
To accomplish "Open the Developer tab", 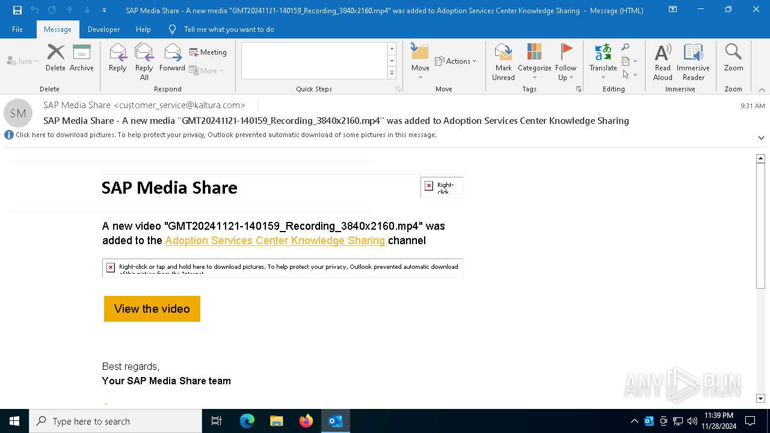I will tap(103, 29).
